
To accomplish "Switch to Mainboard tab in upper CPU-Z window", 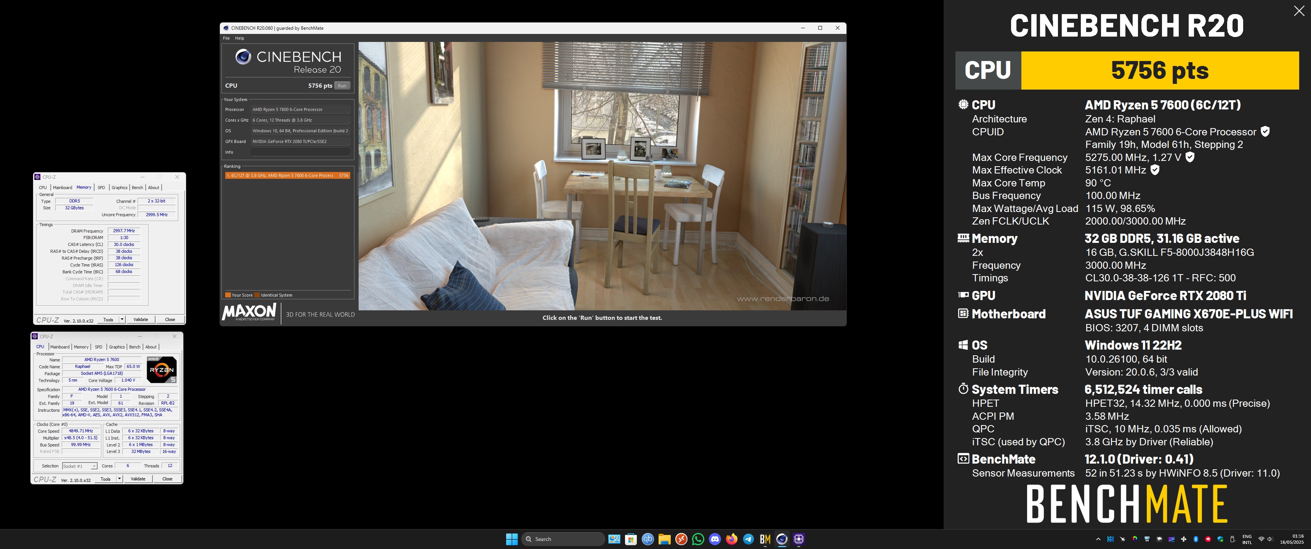I will [x=63, y=188].
